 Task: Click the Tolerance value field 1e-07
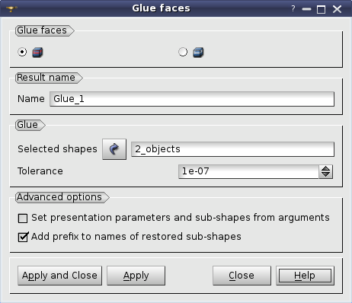249,171
